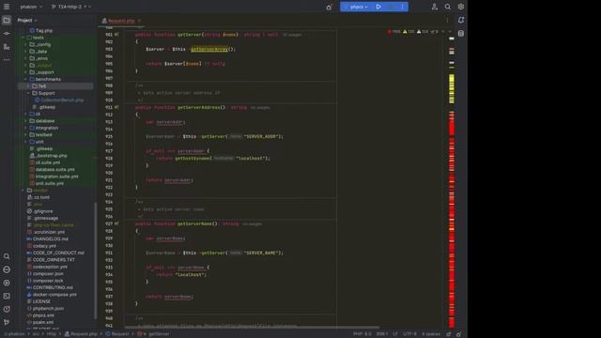Select the testbed folder
The image size is (601, 338).
point(40,135)
